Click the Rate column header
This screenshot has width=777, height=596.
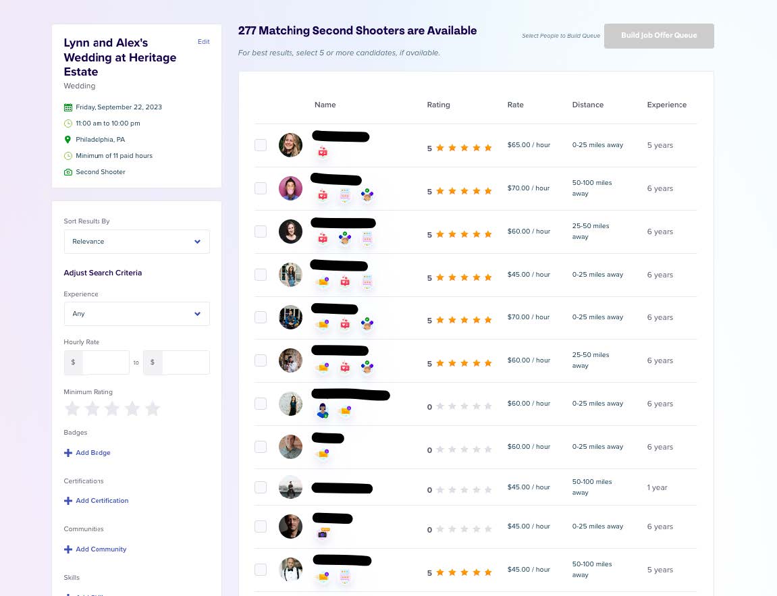[x=516, y=105]
